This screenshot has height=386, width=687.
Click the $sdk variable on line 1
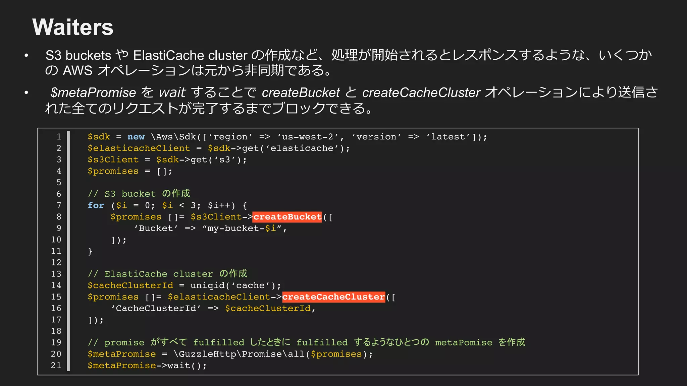coord(99,137)
